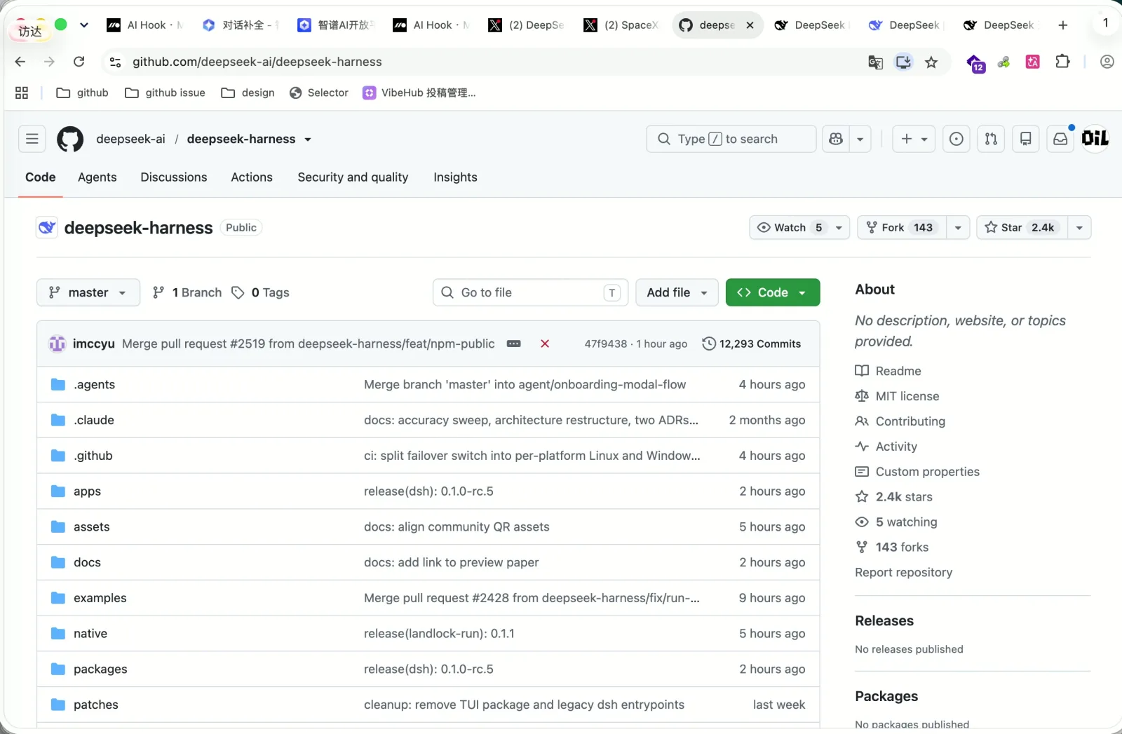Open the packages folder
The height and width of the screenshot is (734, 1122).
pyautogui.click(x=100, y=669)
